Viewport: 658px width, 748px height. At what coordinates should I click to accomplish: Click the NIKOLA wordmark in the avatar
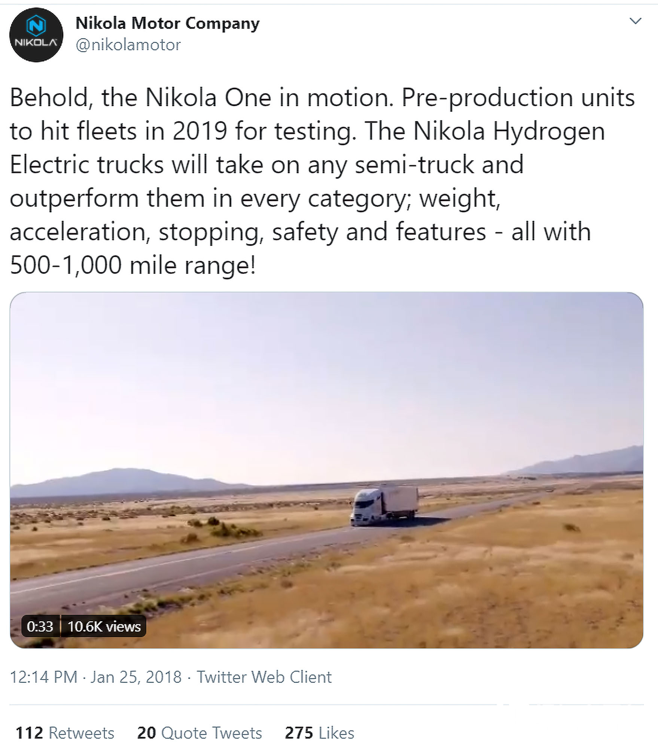(x=36, y=42)
